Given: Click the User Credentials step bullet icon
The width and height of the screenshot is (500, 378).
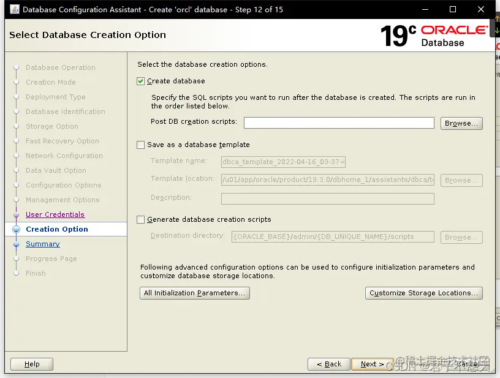Looking at the screenshot, I should pyautogui.click(x=17, y=215).
